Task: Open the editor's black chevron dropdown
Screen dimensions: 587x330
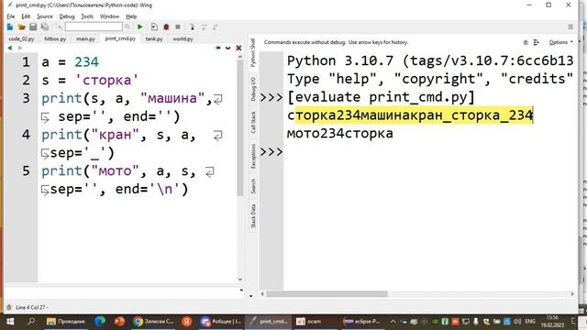Action: point(228,48)
